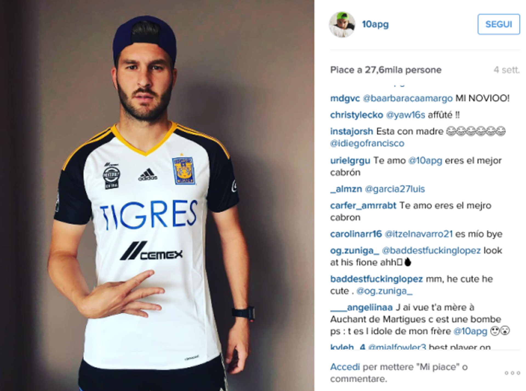Screen dimensions: 526x391
Task: Open the ____angeliinaa commenter profile
Action: click(361, 308)
